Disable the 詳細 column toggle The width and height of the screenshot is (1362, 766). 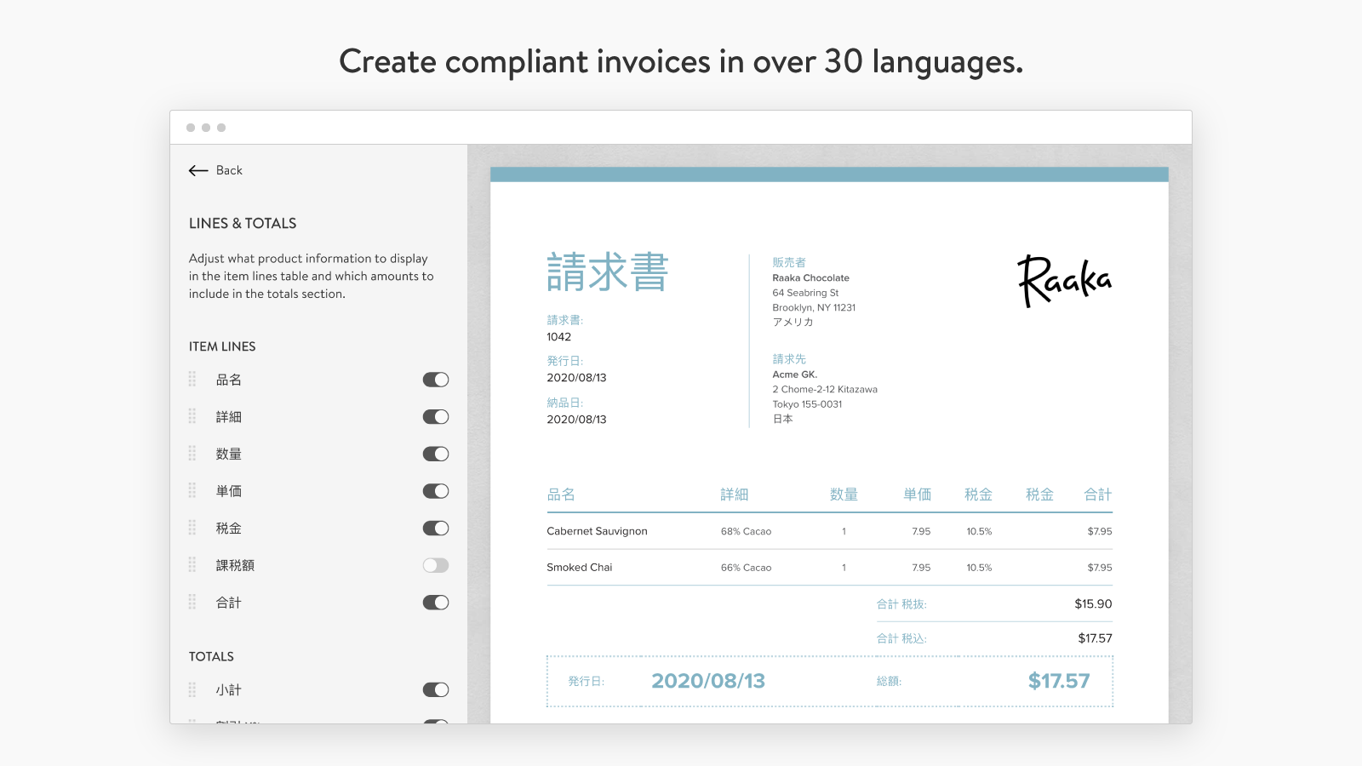(x=436, y=417)
